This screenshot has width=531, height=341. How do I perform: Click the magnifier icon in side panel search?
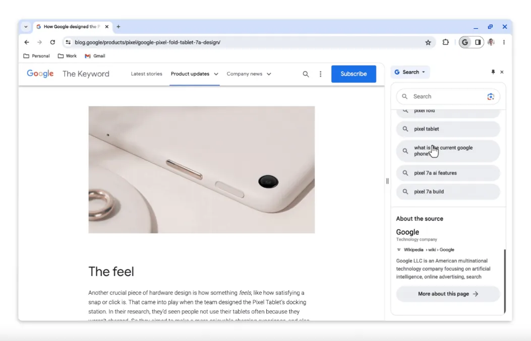click(405, 96)
